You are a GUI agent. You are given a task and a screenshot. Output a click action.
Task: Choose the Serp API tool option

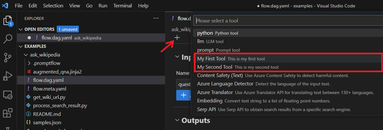point(206,109)
